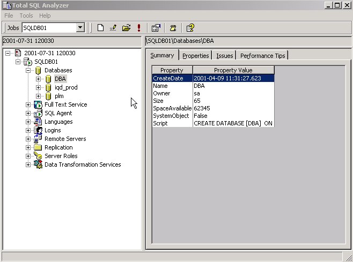Expand the SQL Agent node
The height and width of the screenshot is (262, 353).
coord(28,113)
